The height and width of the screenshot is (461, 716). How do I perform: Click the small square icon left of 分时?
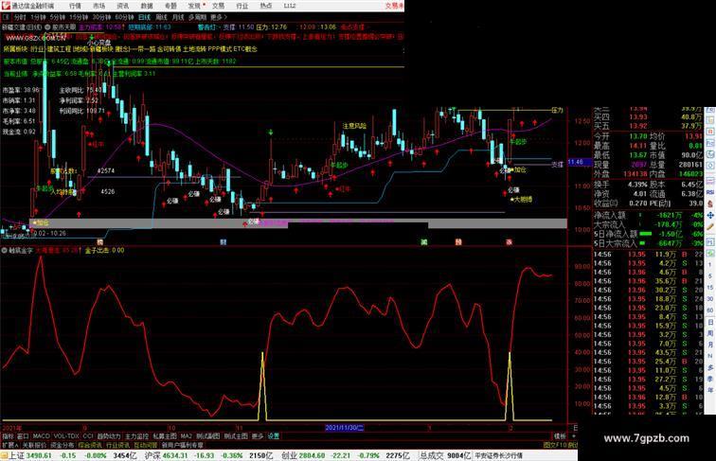[x=7, y=17]
